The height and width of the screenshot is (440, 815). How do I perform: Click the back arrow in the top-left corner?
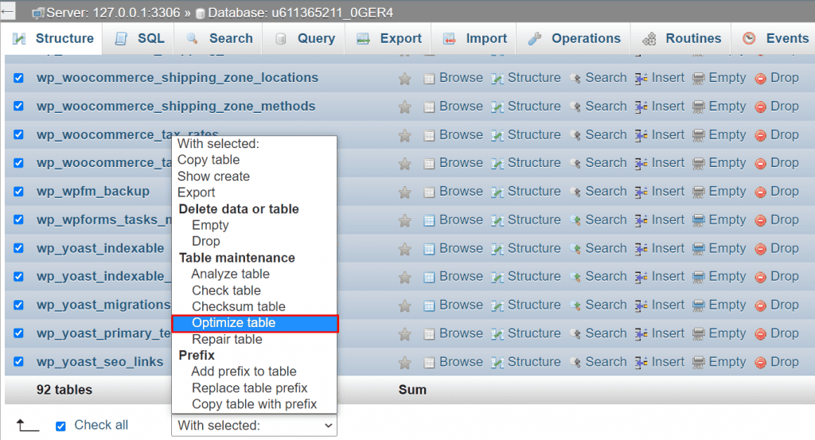(7, 11)
